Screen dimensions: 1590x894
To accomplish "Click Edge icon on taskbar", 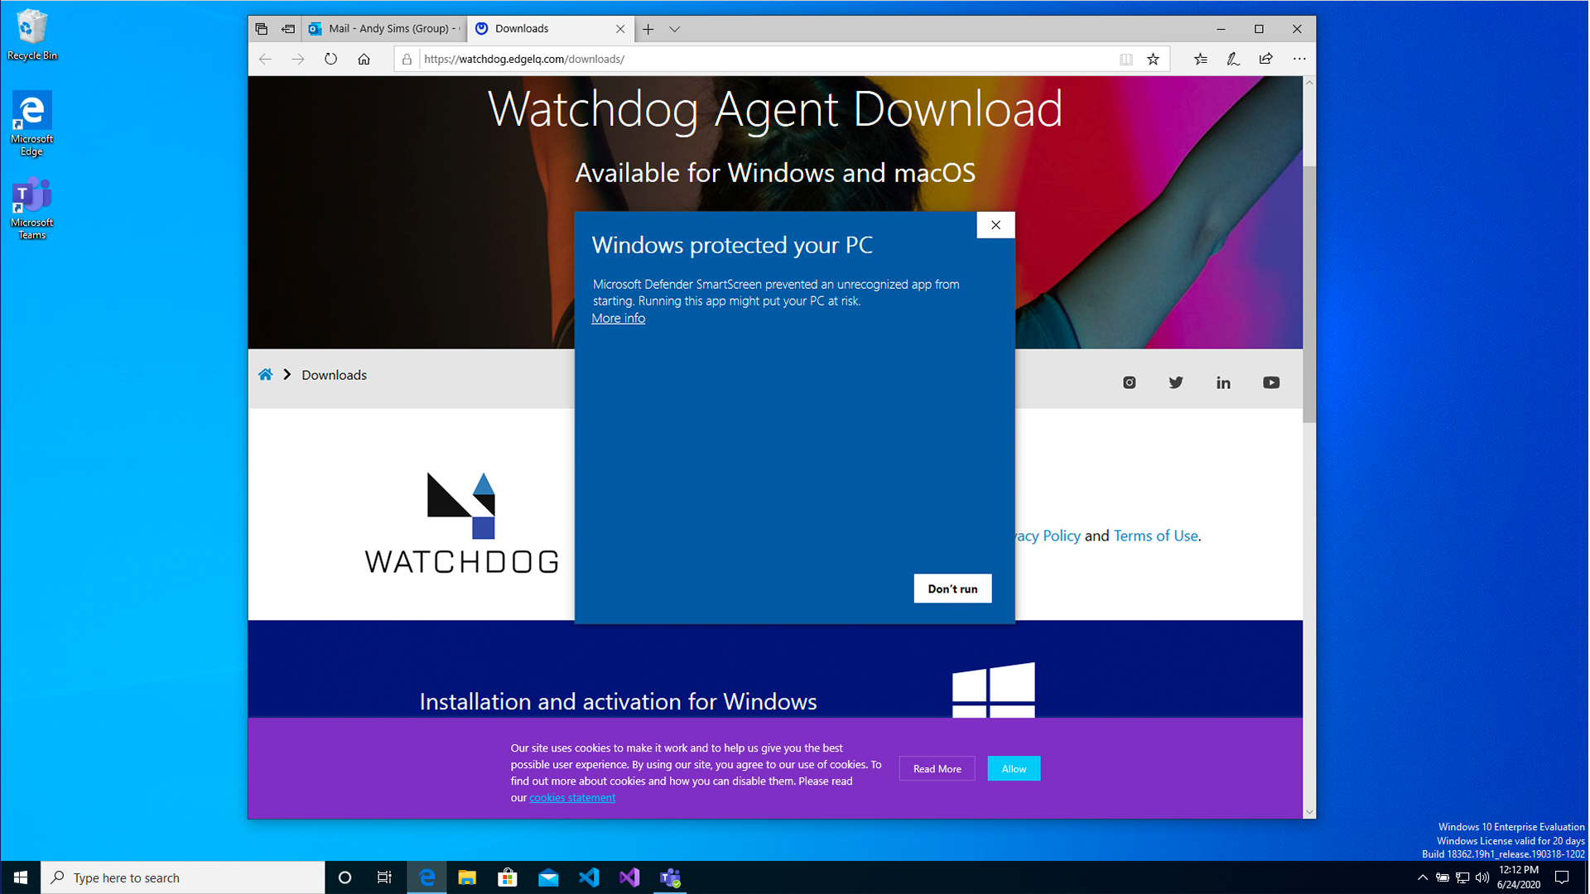I will click(x=426, y=877).
